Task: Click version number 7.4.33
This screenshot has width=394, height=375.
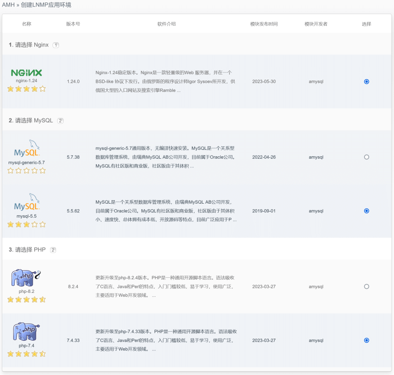Action: point(73,340)
